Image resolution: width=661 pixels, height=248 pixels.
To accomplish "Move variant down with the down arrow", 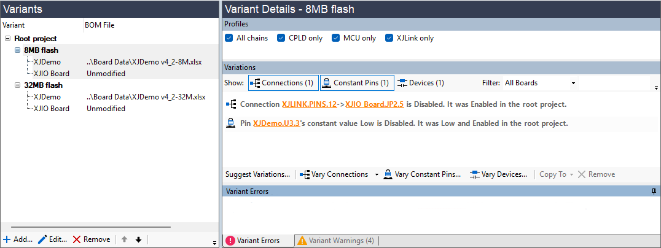I will 138,239.
